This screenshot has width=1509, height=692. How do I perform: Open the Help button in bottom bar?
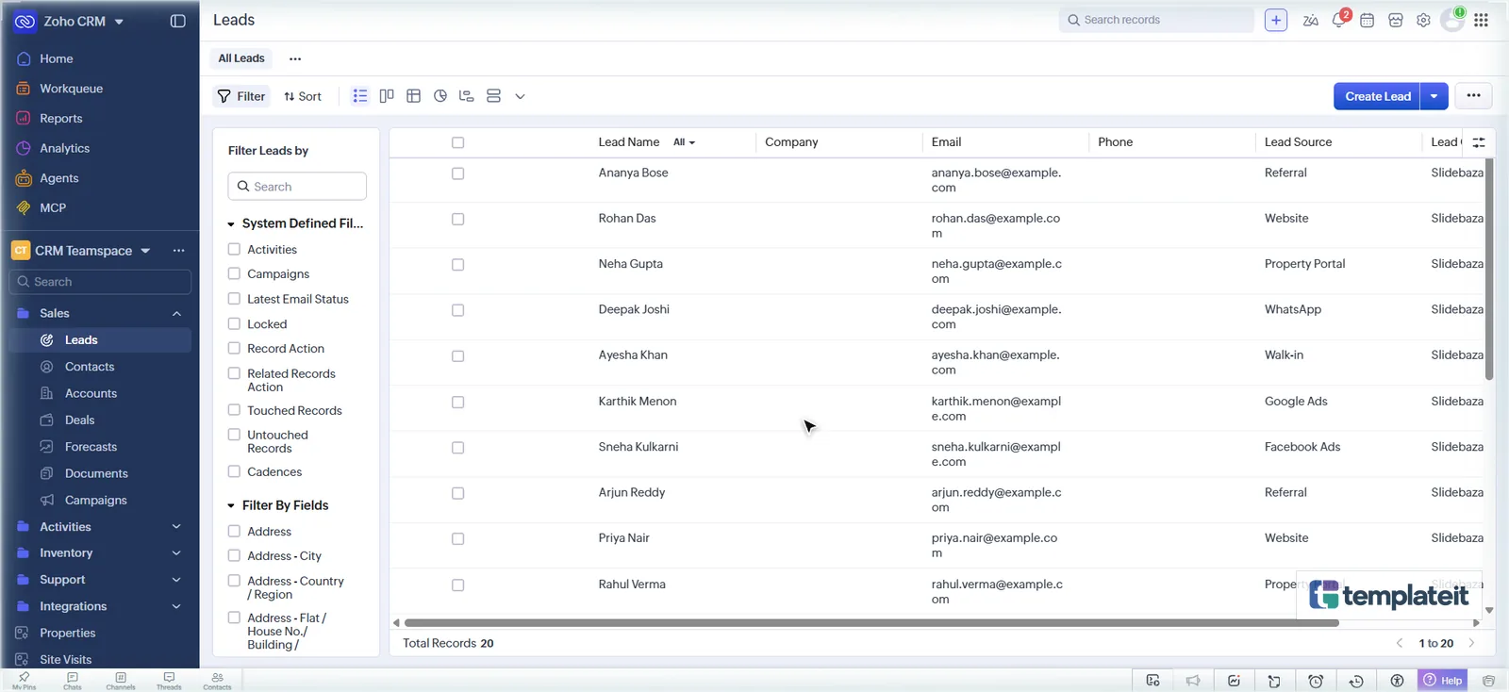click(x=1443, y=681)
